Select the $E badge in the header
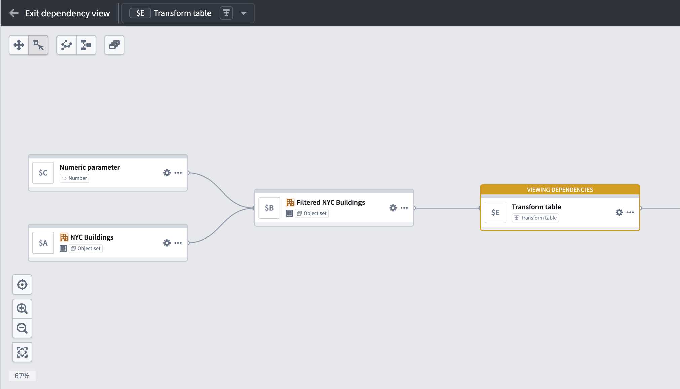680x389 pixels. [140, 13]
